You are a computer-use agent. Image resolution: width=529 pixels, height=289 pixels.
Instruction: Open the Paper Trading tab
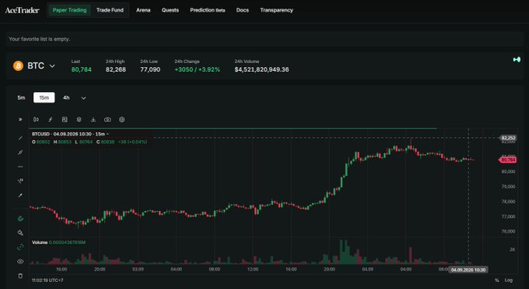coord(69,10)
